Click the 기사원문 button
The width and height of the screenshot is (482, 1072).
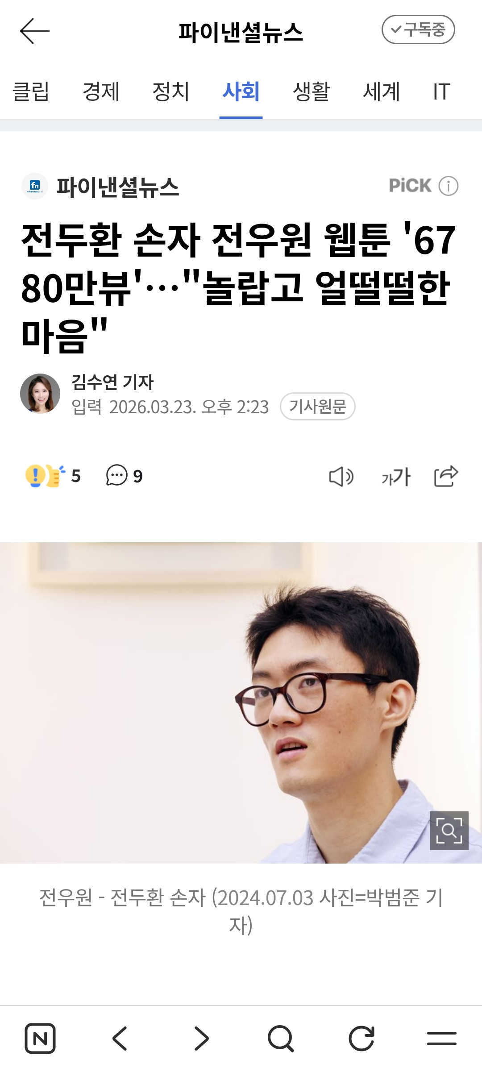pos(317,406)
